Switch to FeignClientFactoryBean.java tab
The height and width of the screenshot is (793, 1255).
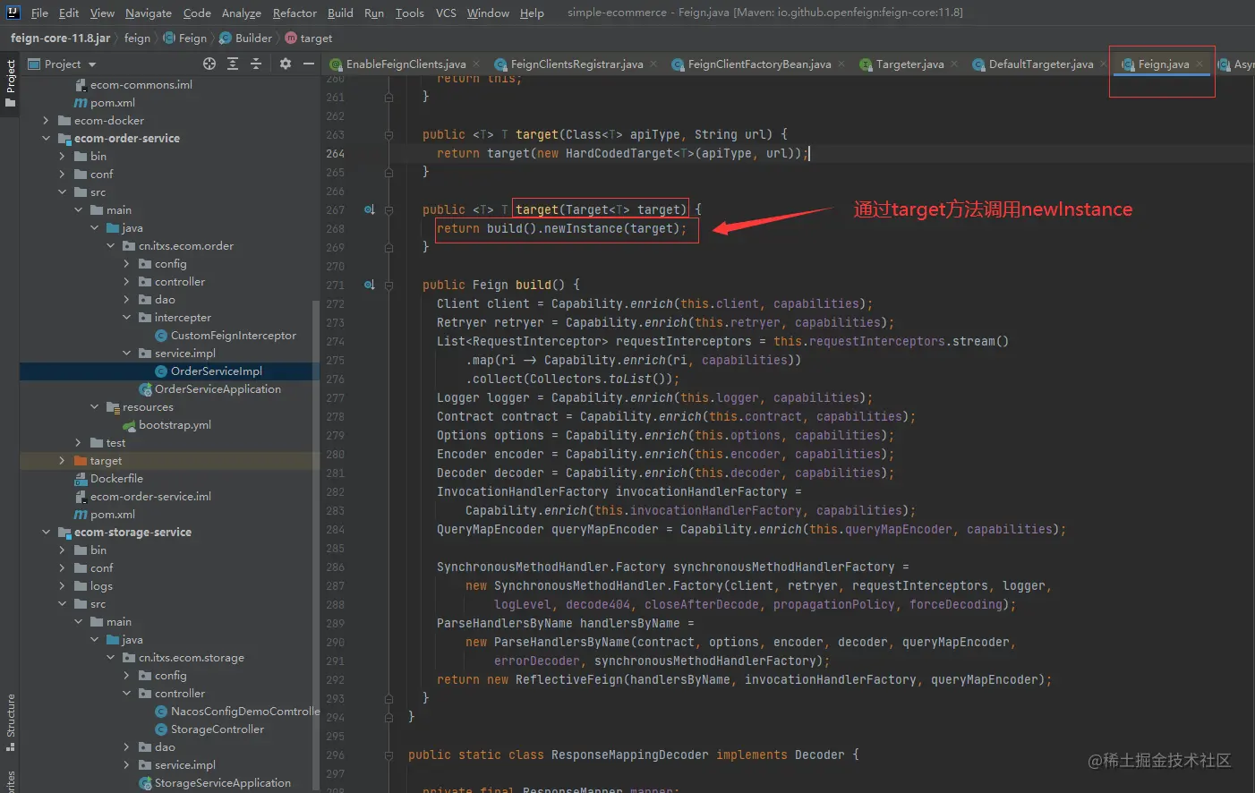[x=759, y=64]
